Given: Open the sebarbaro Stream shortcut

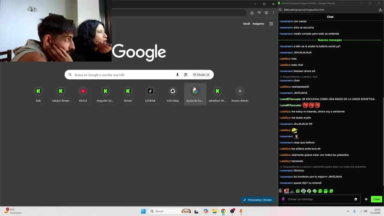Looking at the screenshot, I should 217,94.
